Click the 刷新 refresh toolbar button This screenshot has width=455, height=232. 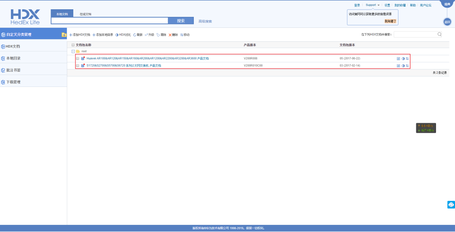coord(138,35)
